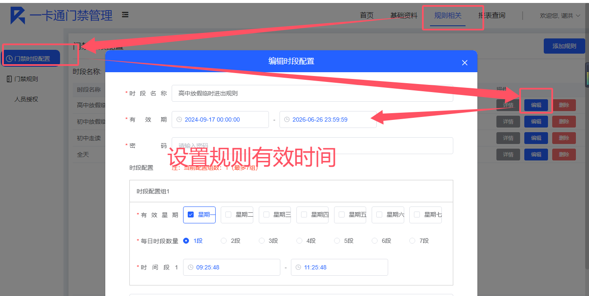Click clock icon in 11:25:48 end time field
The height and width of the screenshot is (296, 589).
[298, 267]
